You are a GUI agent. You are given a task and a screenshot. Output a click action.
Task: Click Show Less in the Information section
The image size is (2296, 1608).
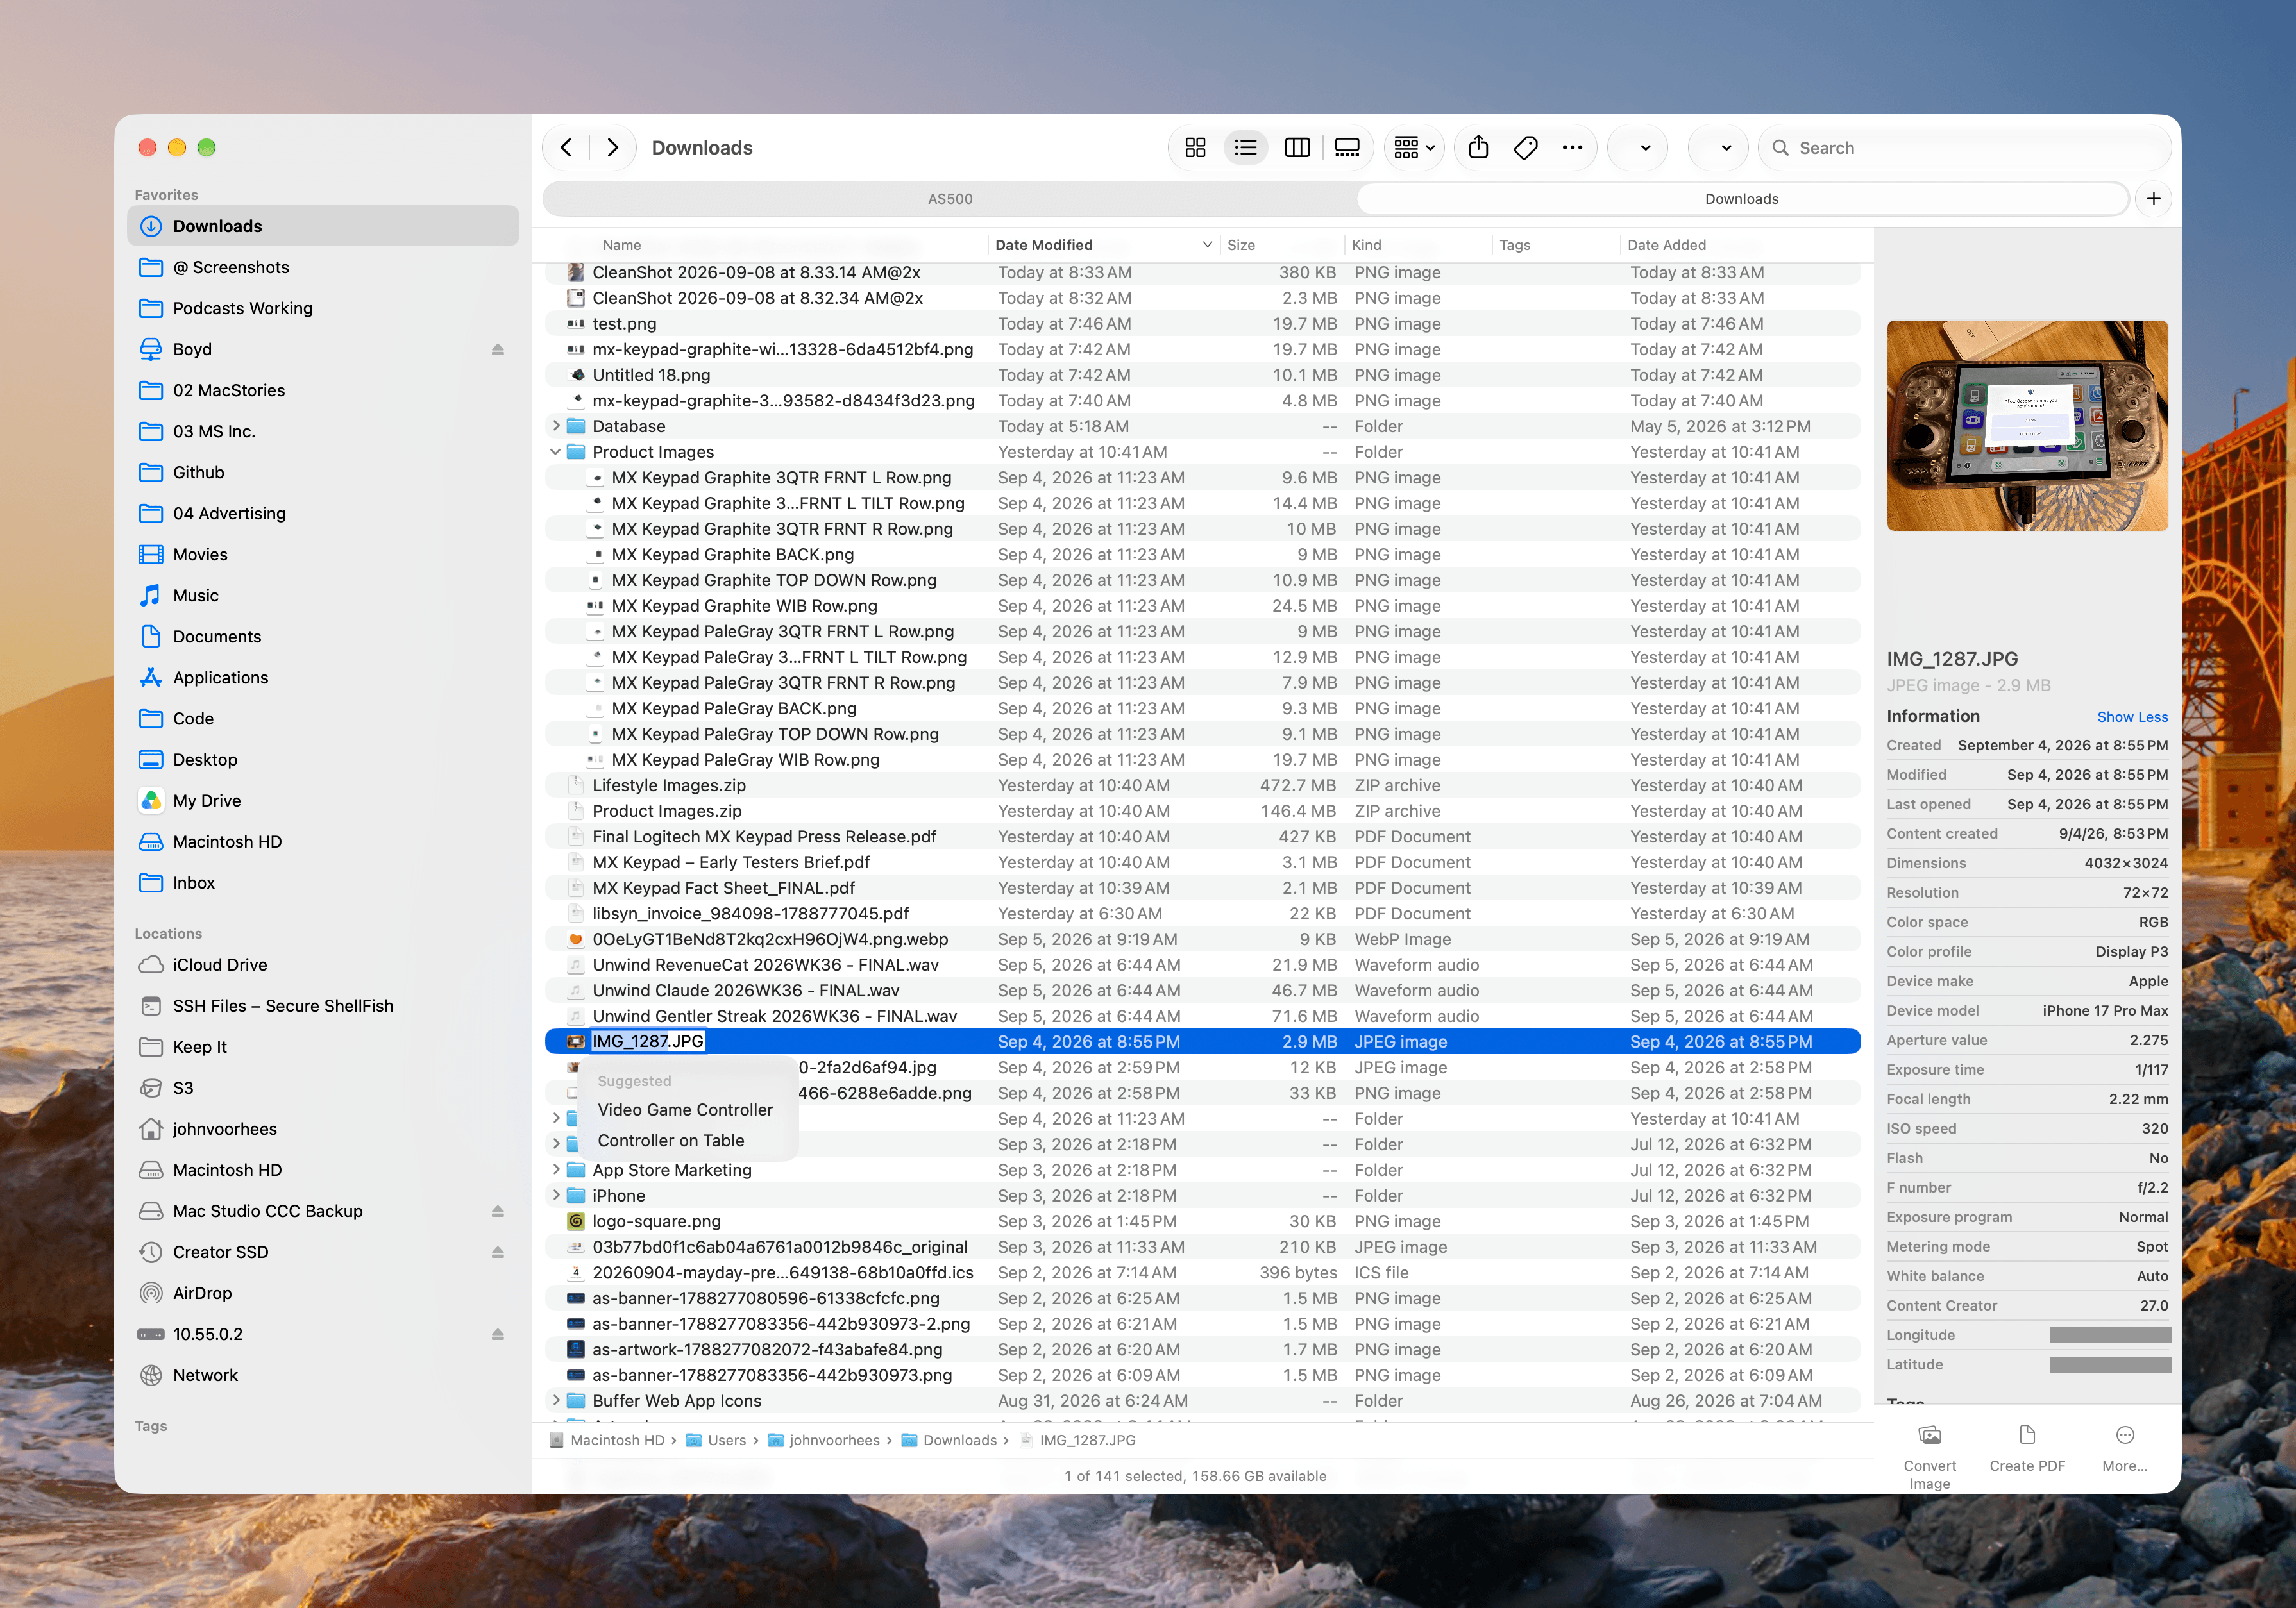(x=2132, y=717)
